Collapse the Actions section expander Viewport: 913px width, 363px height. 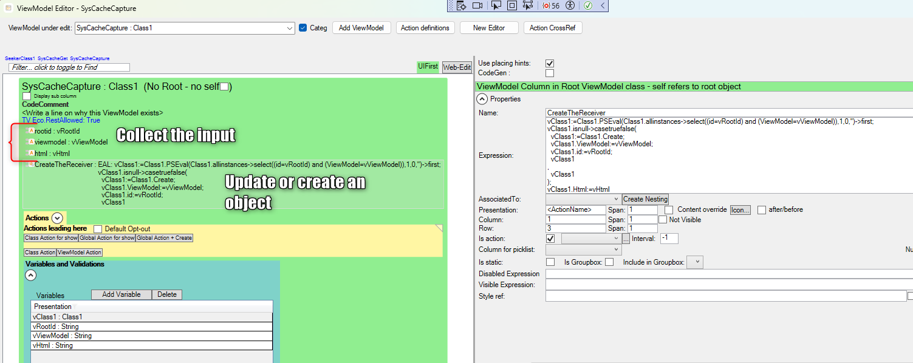pos(57,218)
